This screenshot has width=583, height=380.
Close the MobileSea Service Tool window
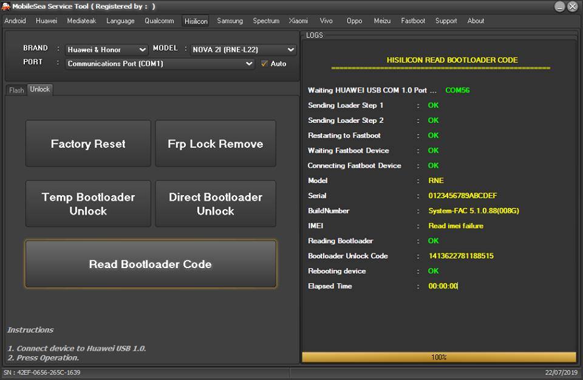[x=573, y=6]
